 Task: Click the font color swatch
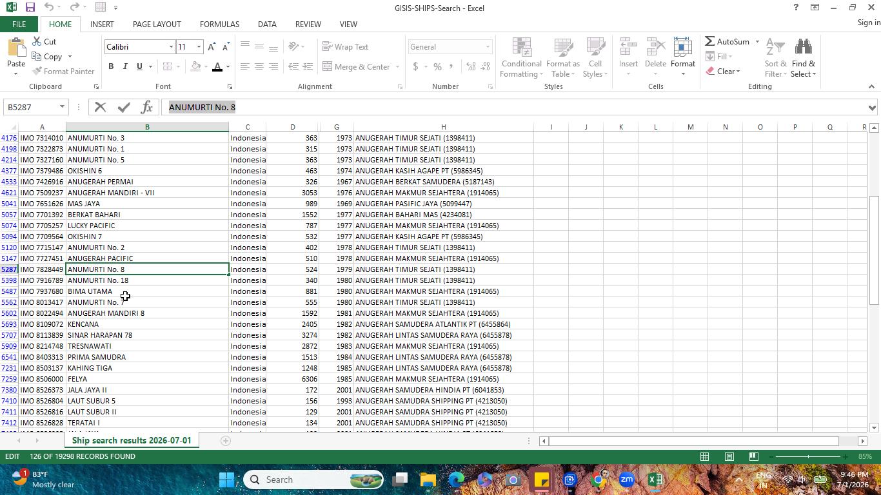217,66
